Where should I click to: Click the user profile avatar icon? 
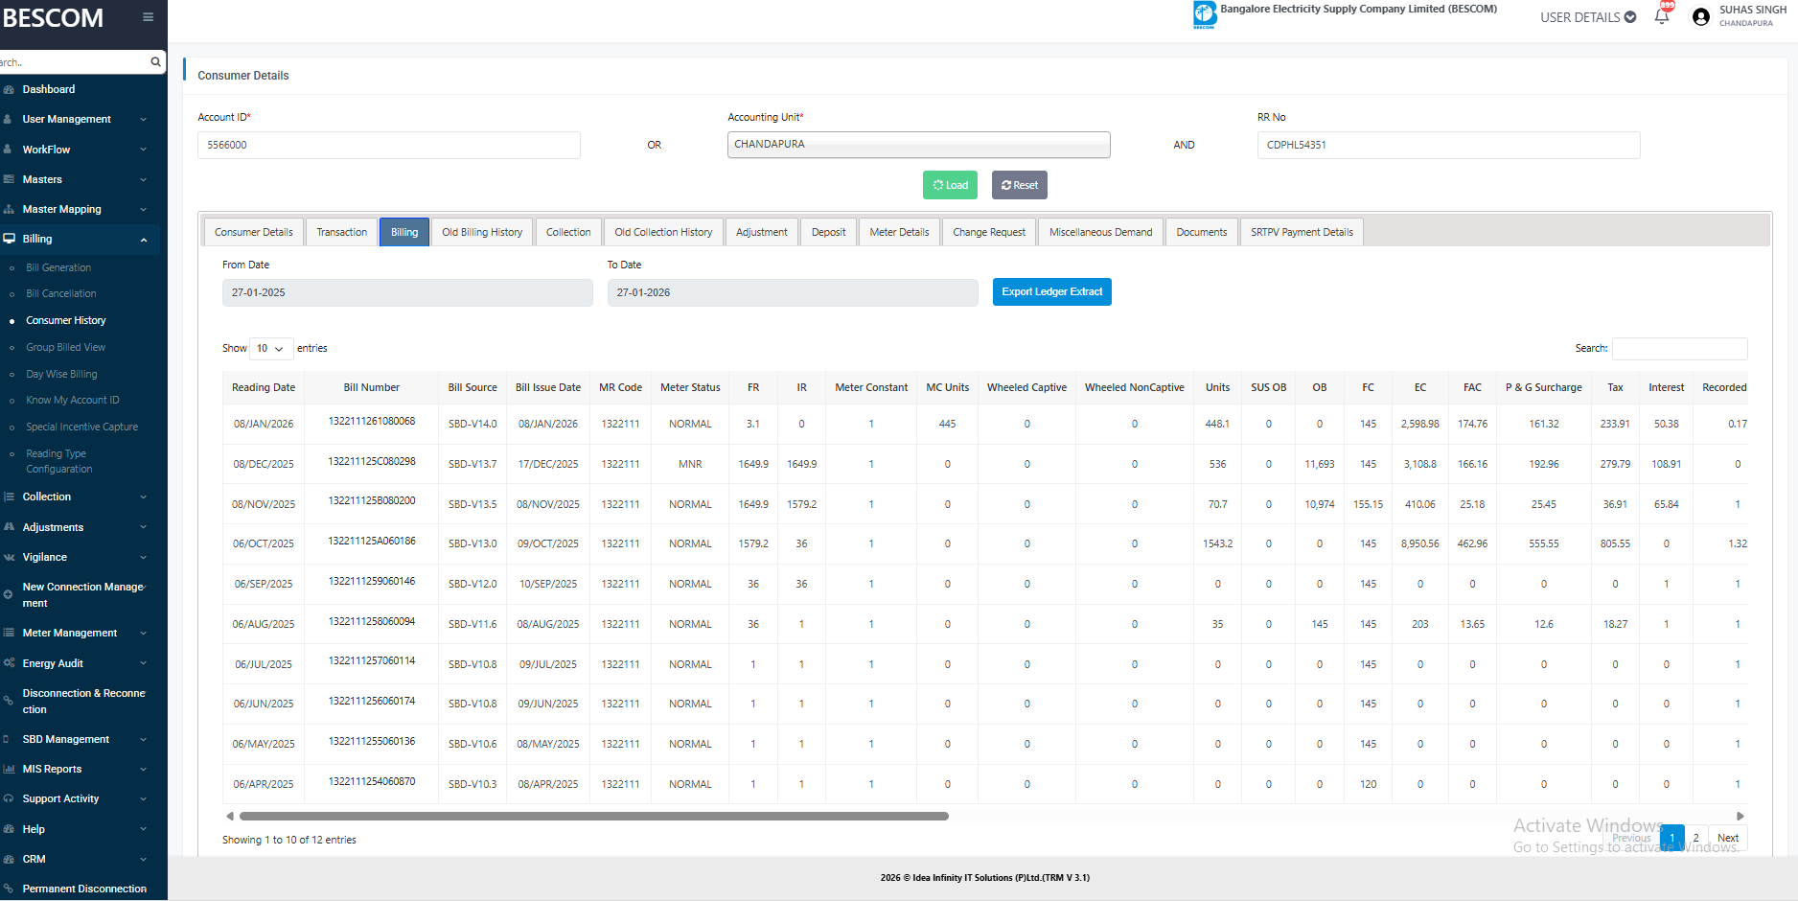[x=1701, y=17]
